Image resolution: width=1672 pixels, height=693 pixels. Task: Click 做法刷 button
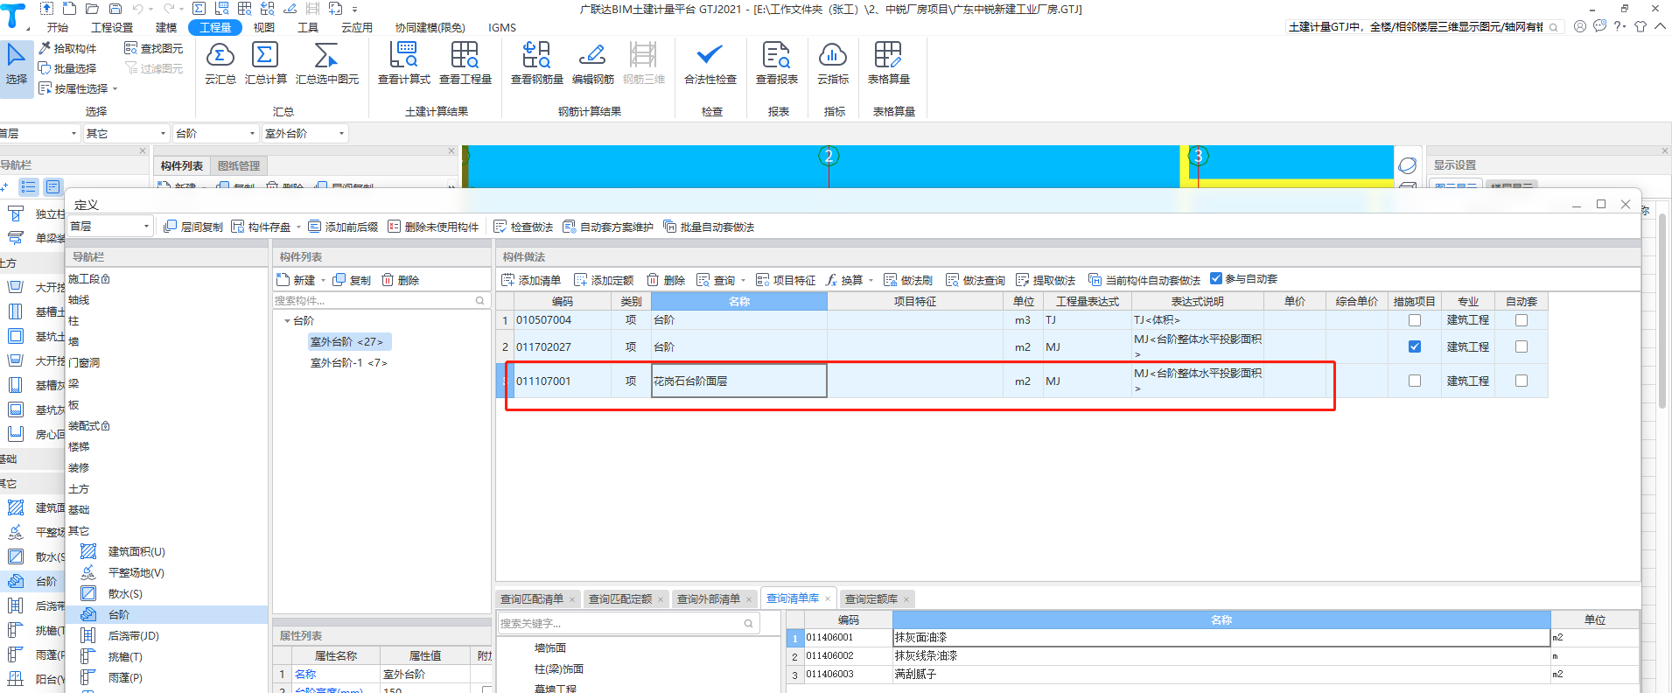908,280
